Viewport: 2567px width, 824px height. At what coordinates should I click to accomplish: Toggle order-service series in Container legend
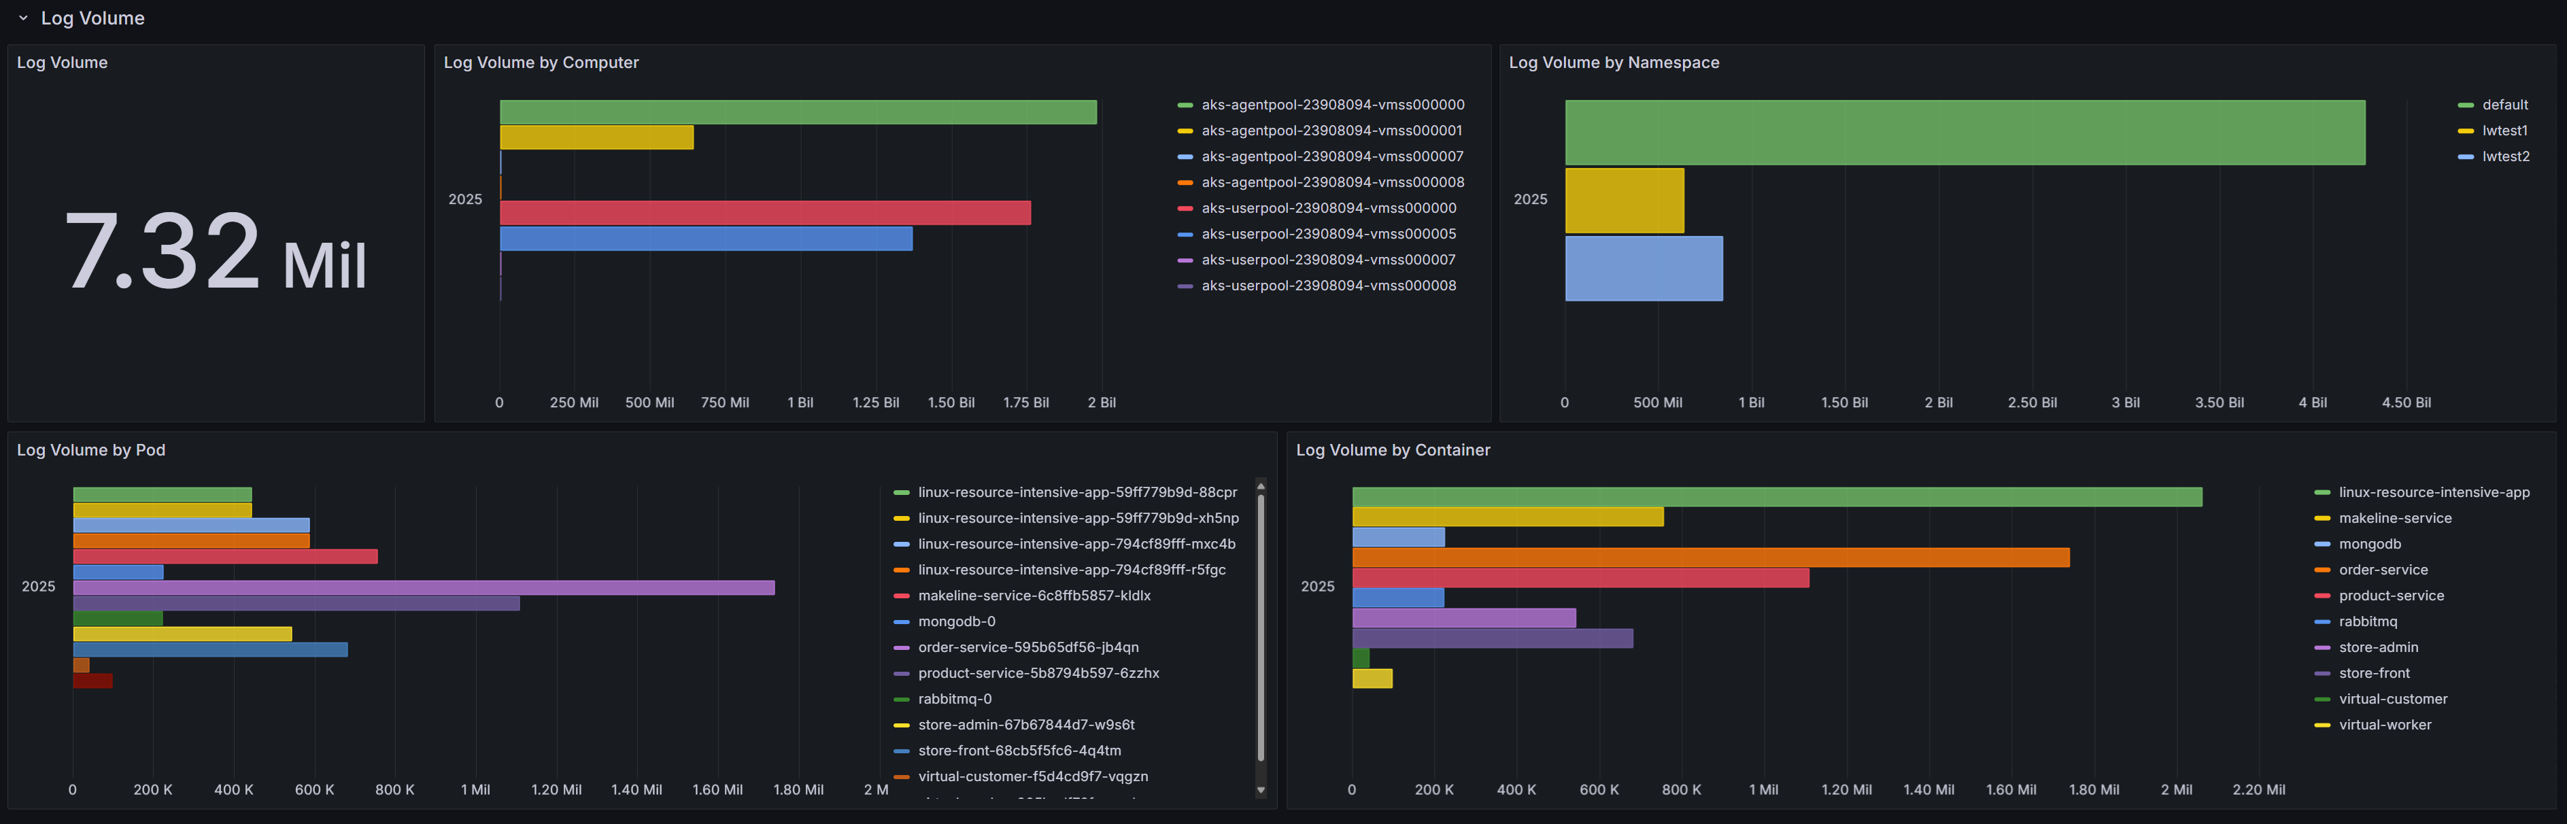[x=2383, y=570]
